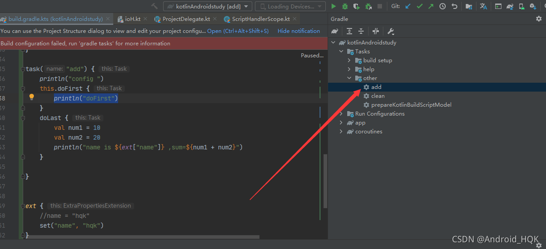Update project from Git (blue arrow)
This screenshot has height=249, width=546.
[408, 6]
